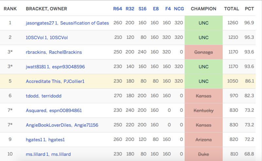Sort by R64 column header

click(118, 9)
